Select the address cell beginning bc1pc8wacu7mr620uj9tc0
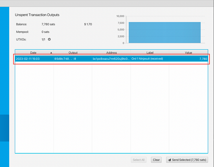 (111, 59)
